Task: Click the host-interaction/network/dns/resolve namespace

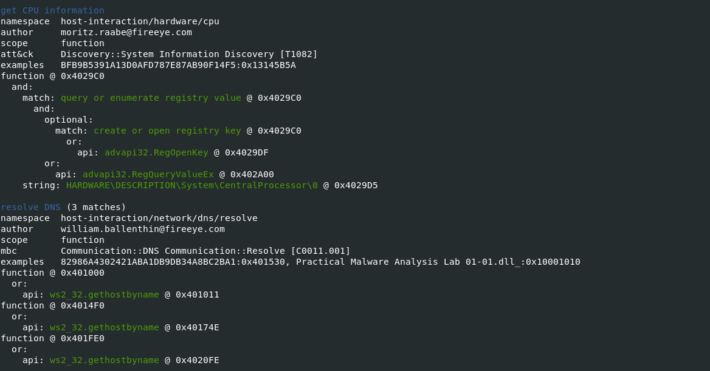Action: point(159,218)
